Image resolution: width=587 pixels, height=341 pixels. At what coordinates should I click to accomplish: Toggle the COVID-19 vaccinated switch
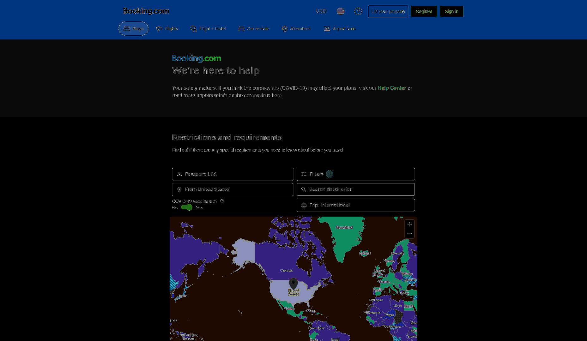[x=187, y=207]
